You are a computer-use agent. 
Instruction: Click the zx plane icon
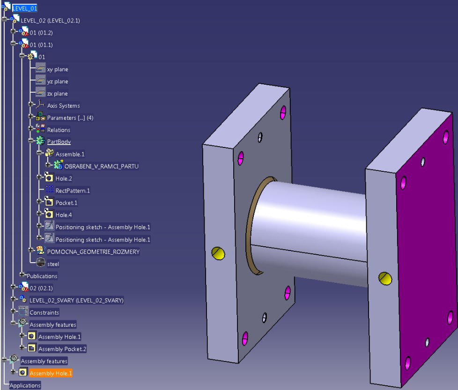tap(41, 92)
